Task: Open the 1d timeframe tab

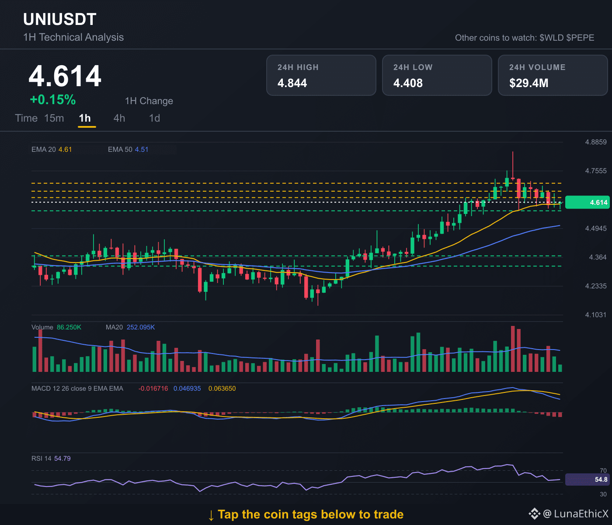Action: click(155, 118)
